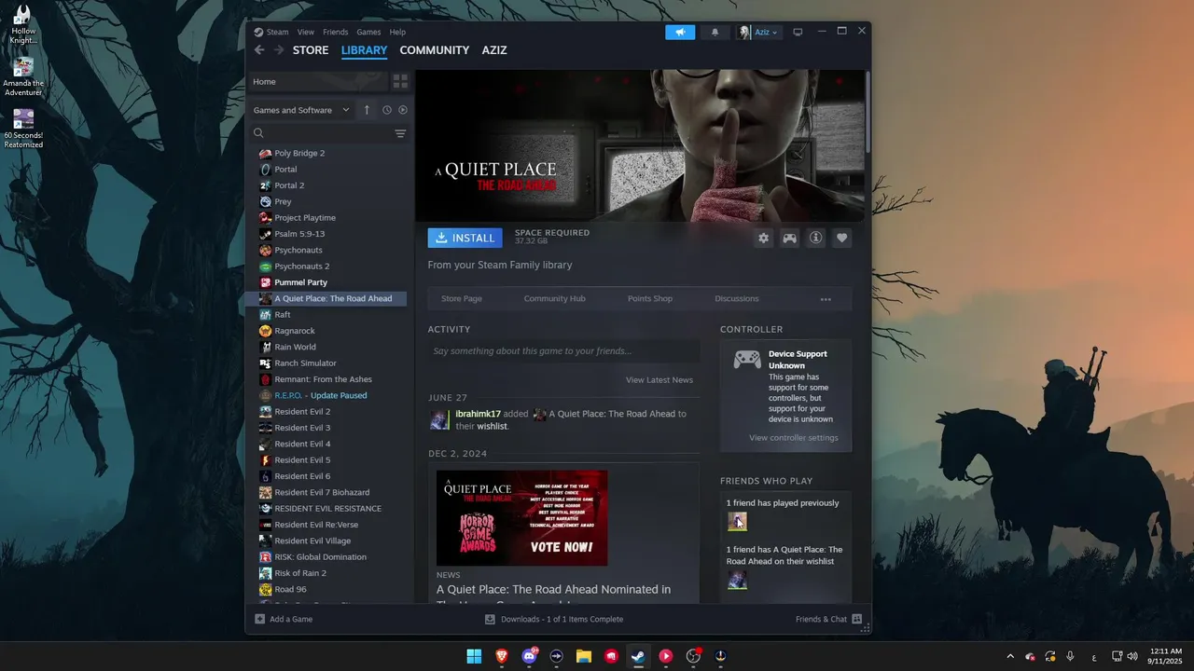Open Discord in taskbar

tap(531, 656)
